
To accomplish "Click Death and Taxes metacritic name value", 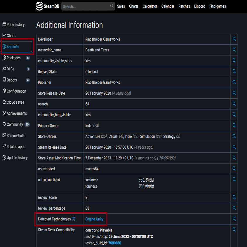I will point(97,50).
